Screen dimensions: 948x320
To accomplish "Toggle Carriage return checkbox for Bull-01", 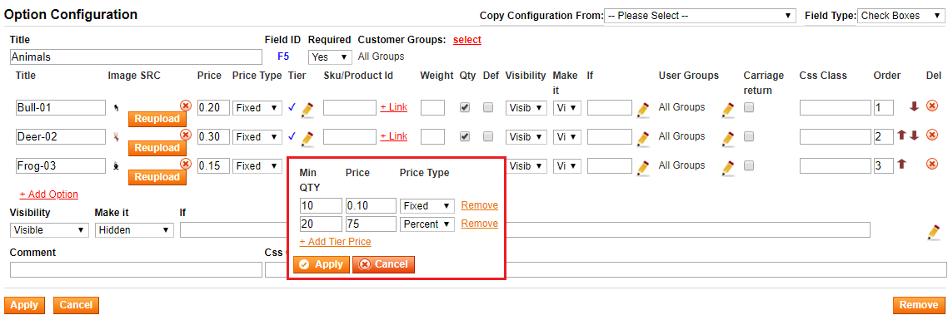I will [x=748, y=107].
